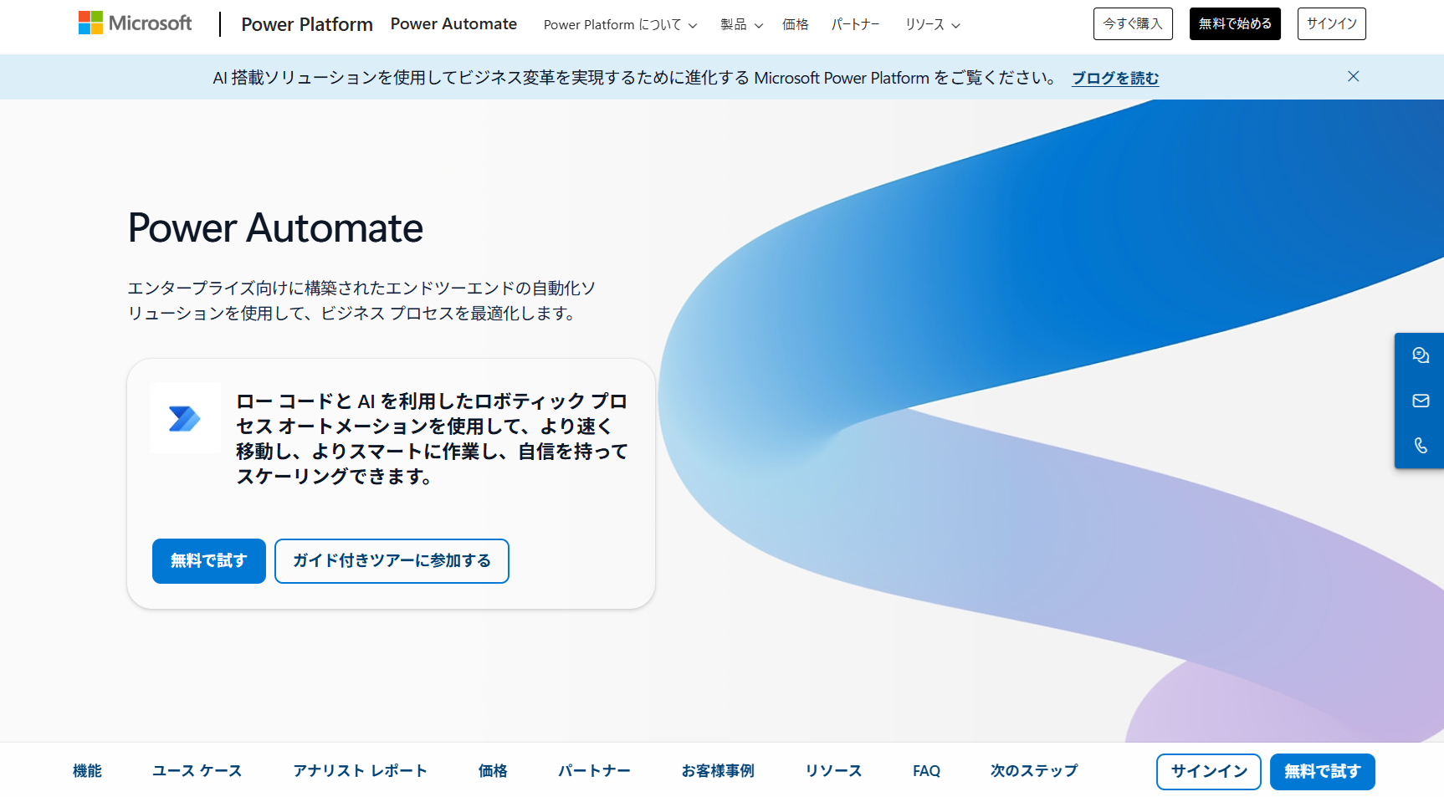The height and width of the screenshot is (797, 1444).
Task: Click the 今すぐ購入 button
Action: coord(1132,23)
